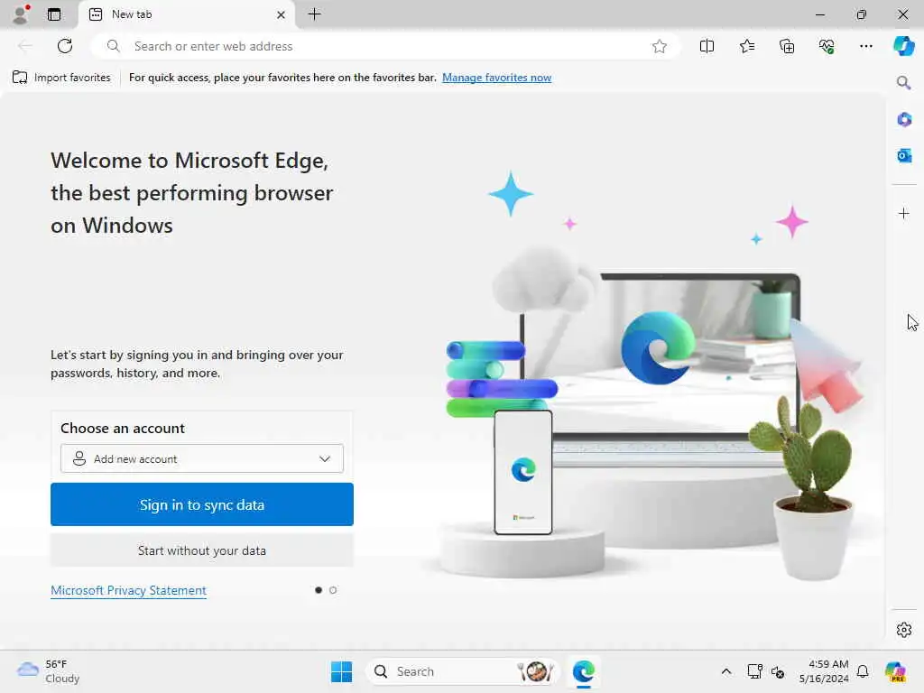Image resolution: width=924 pixels, height=693 pixels.
Task: Open the Copilot icon in toolbar
Action: [x=904, y=46]
